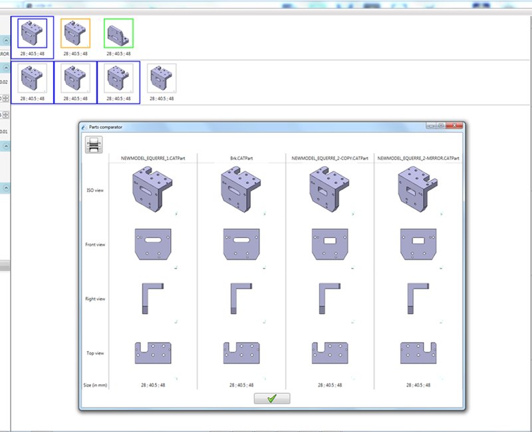532x432 pixels.
Task: Close the Parts comparator dialog
Action: click(x=454, y=126)
